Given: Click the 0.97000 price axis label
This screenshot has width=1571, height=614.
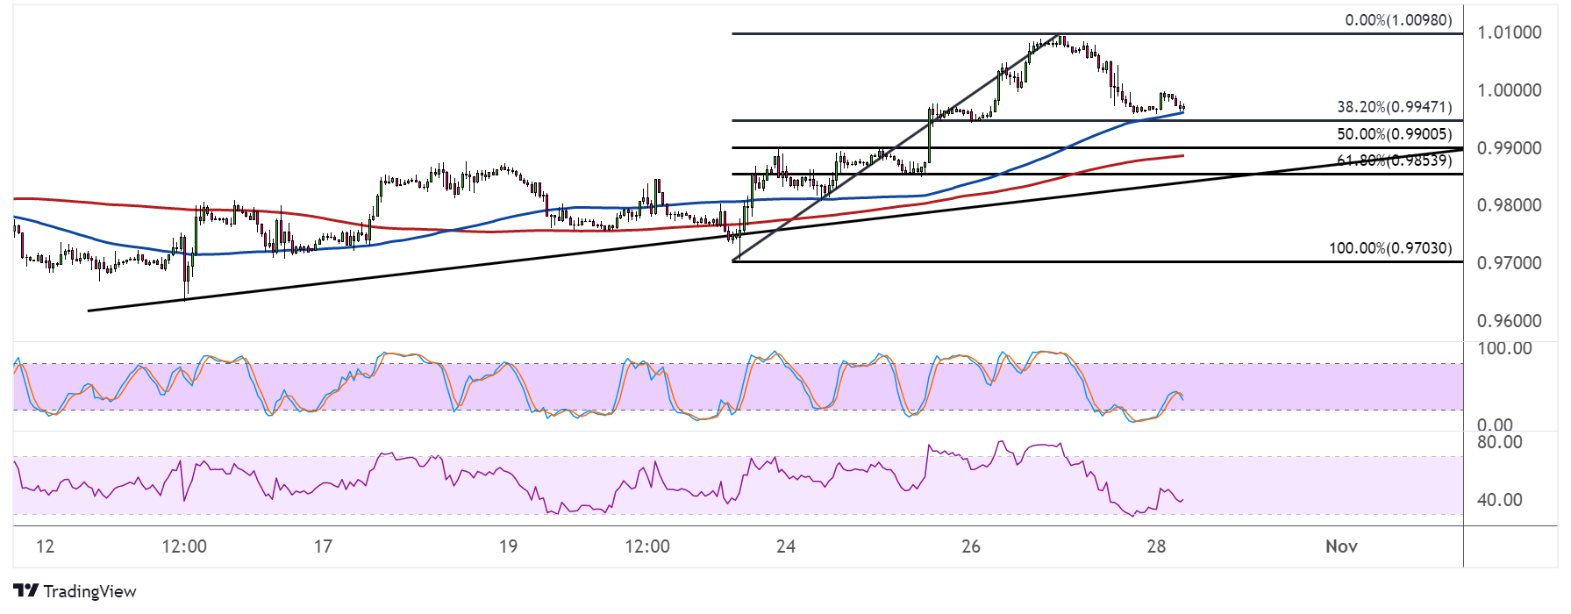Looking at the screenshot, I should pyautogui.click(x=1510, y=263).
